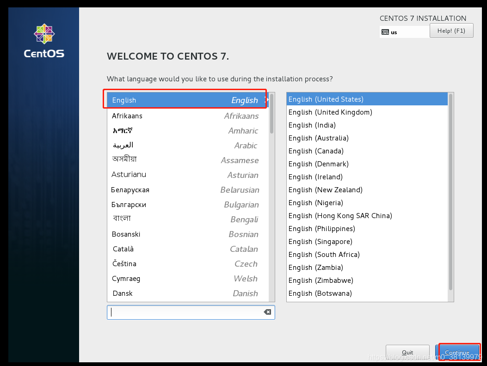Image resolution: width=487 pixels, height=366 pixels.
Task: Click the Continue button
Action: pos(457,353)
